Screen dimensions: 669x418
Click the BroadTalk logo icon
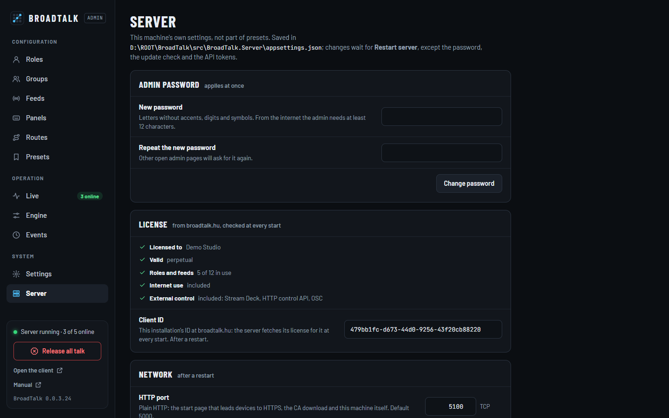pyautogui.click(x=17, y=18)
